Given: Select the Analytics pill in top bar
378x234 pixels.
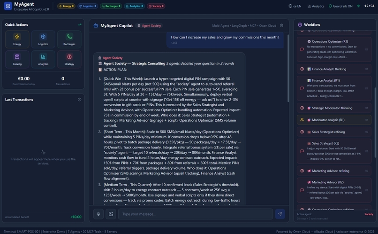Looking at the screenshot, I should pos(135,6).
